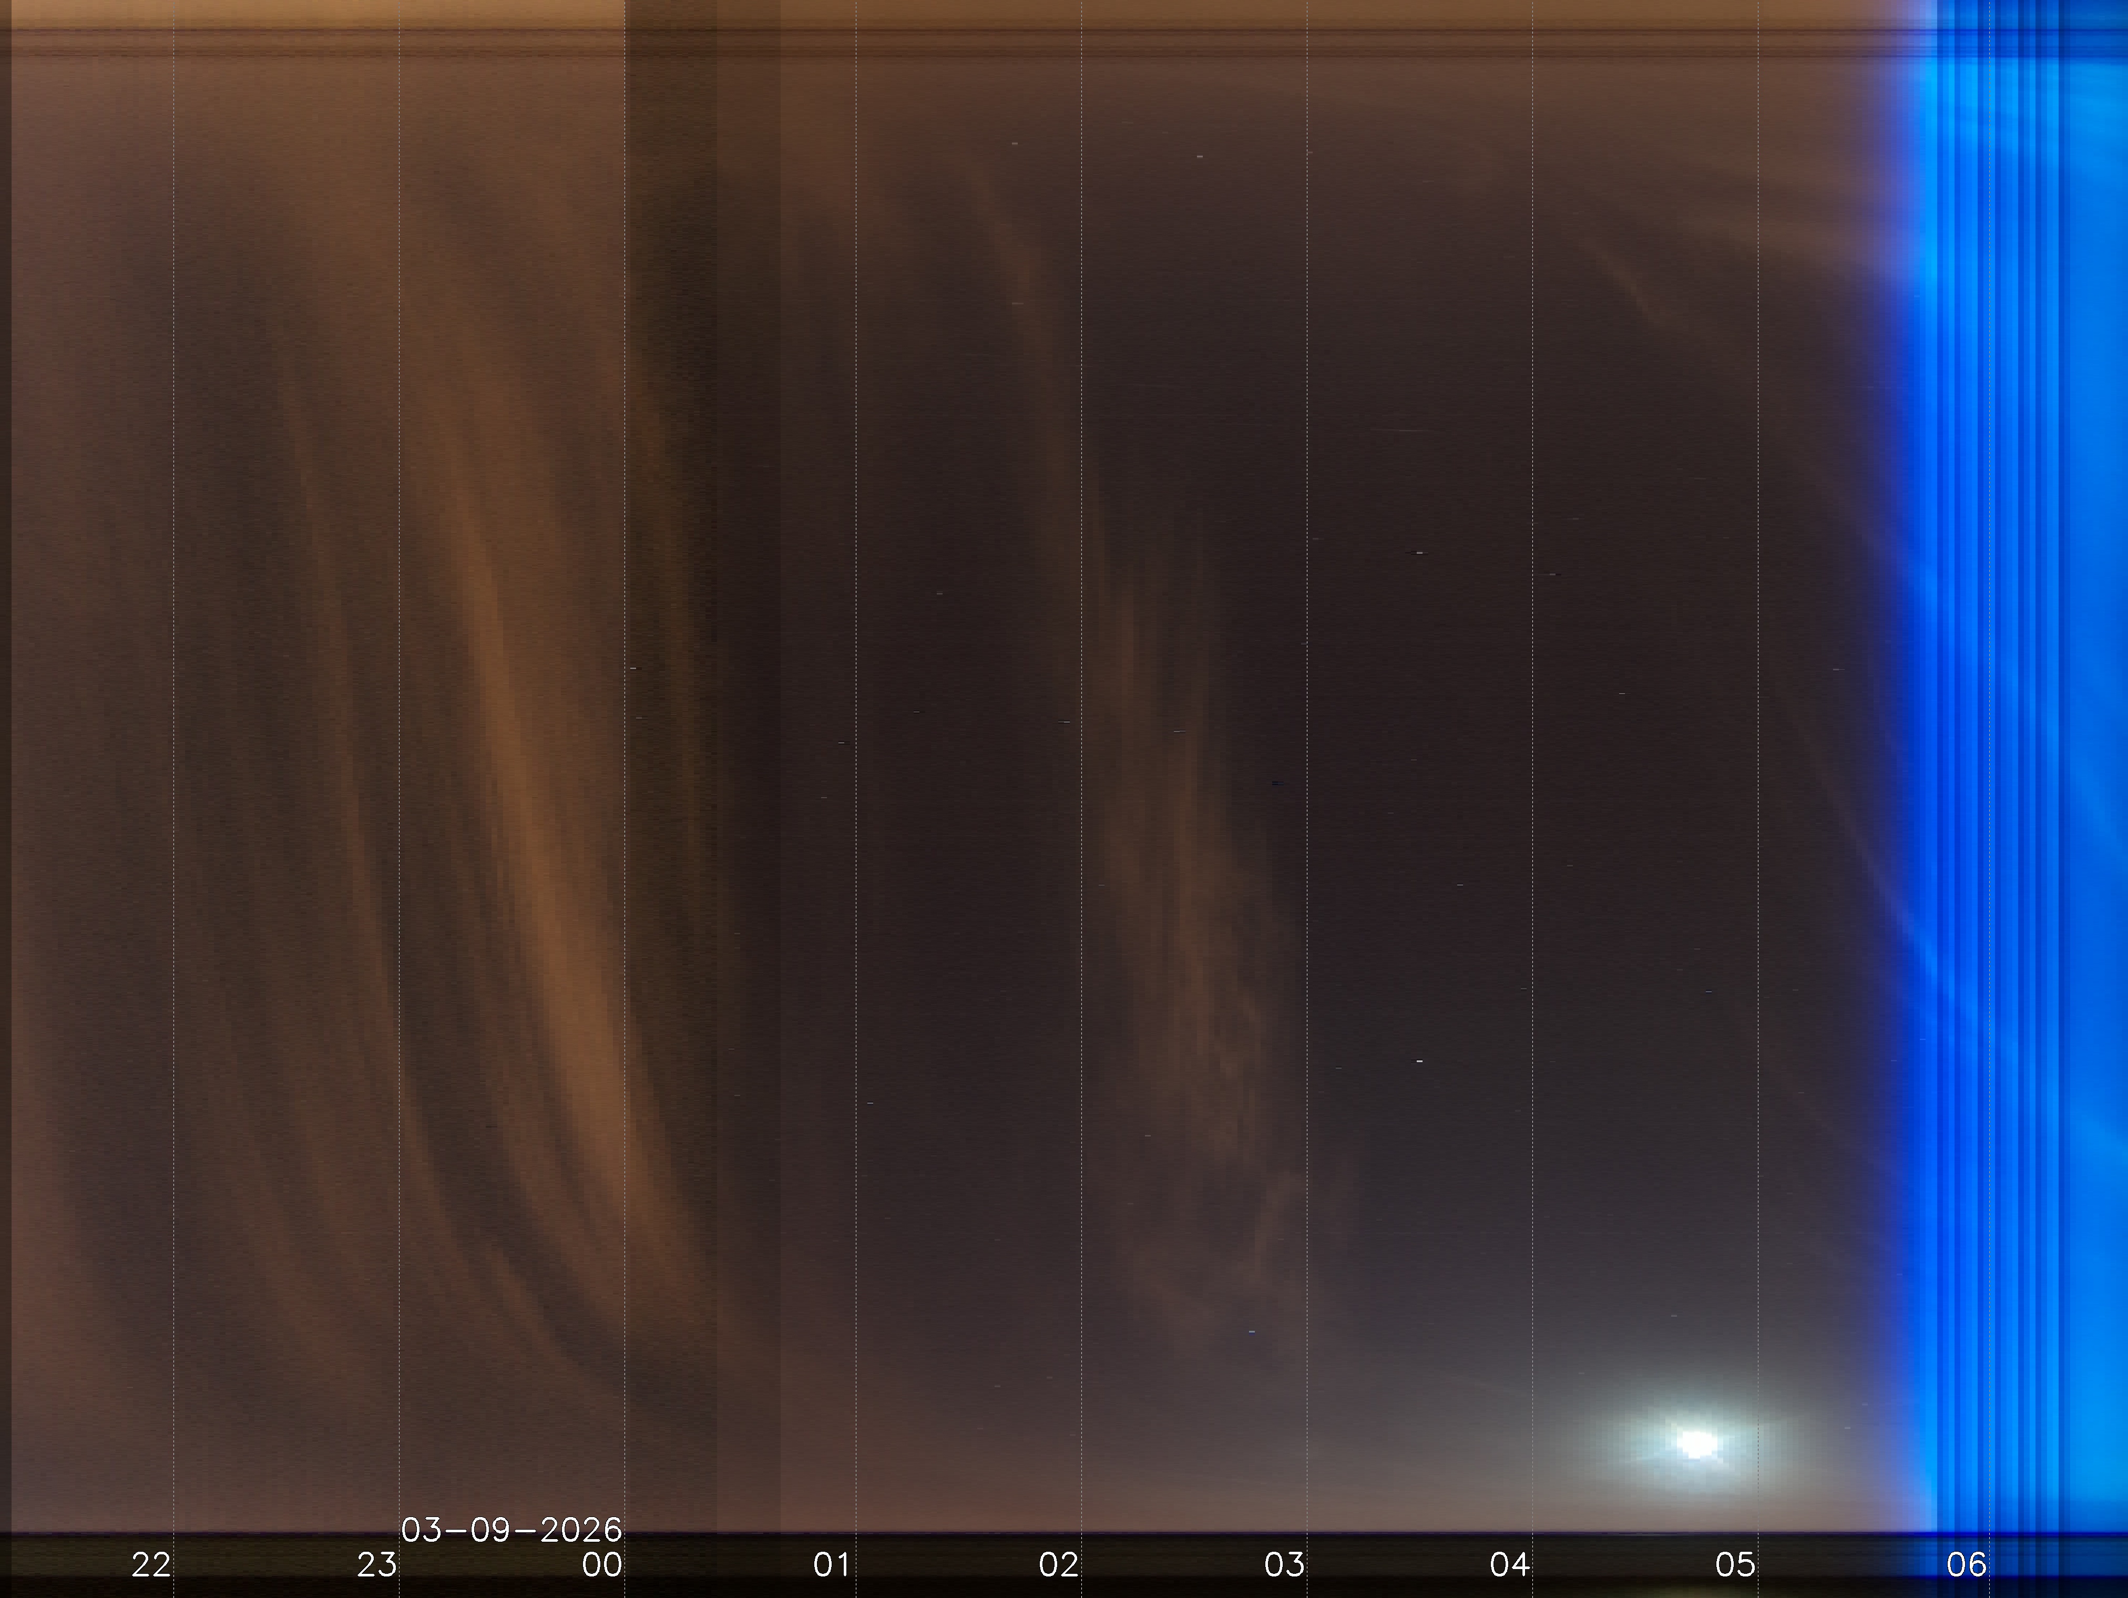This screenshot has width=2128, height=1598.
Task: Click the bright moon glare spot
Action: click(1696, 1444)
